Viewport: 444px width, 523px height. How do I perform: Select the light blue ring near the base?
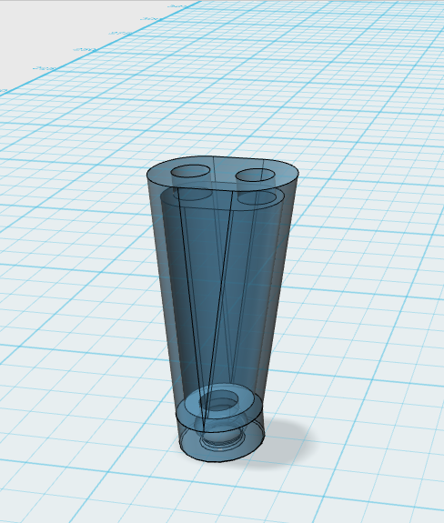point(218,402)
